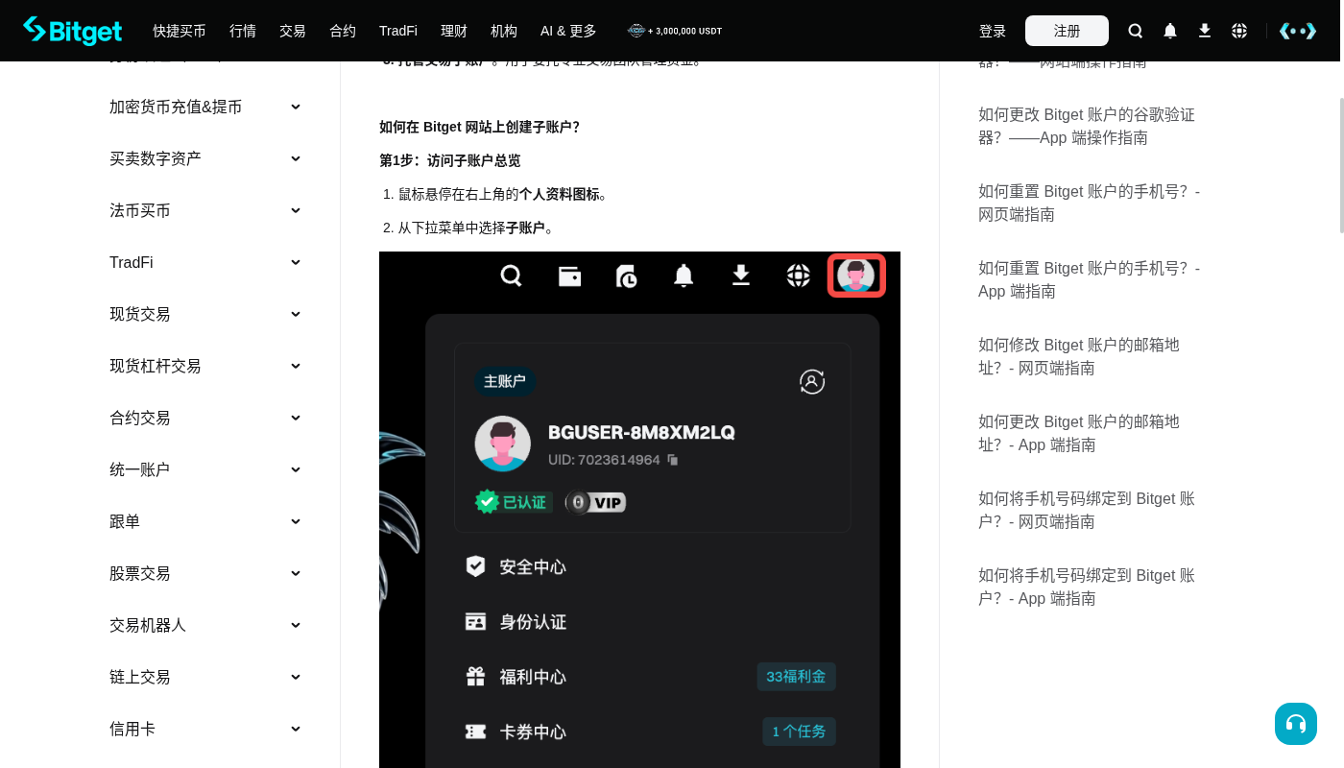Select 跟单 sidebar category
1344x768 pixels.
point(125,521)
